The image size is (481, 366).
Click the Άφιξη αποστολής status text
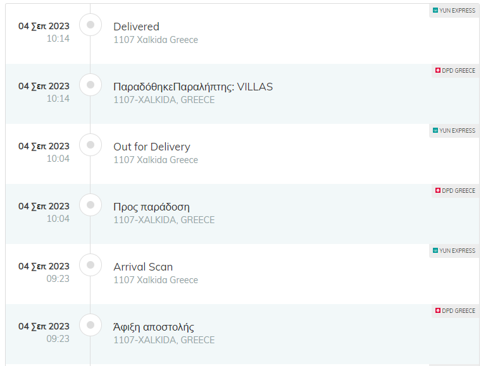pos(154,327)
